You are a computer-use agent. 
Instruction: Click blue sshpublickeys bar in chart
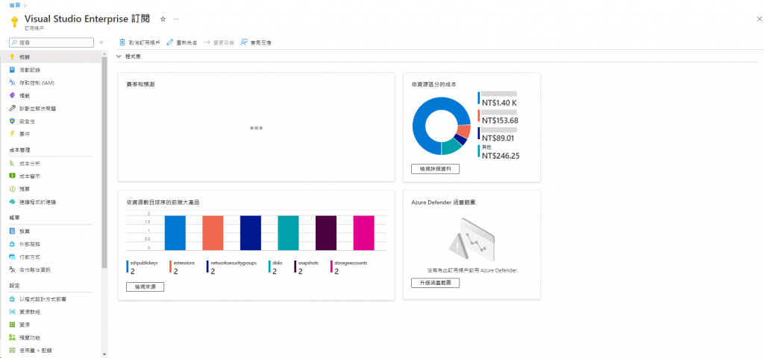(175, 233)
